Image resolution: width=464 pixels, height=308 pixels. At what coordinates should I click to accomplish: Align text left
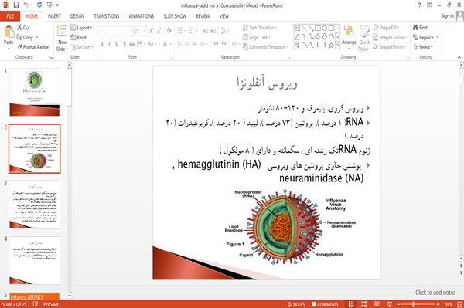pos(179,44)
